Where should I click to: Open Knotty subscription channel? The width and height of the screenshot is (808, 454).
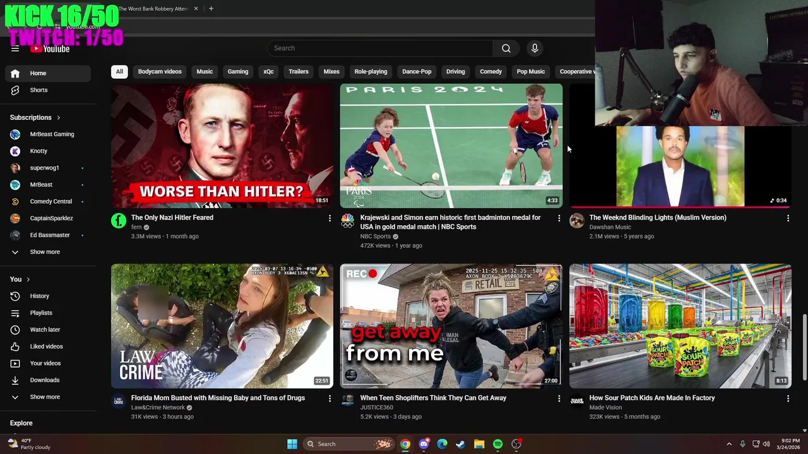[48, 151]
